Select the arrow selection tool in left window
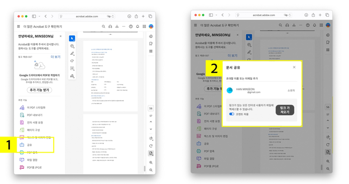 72,39
